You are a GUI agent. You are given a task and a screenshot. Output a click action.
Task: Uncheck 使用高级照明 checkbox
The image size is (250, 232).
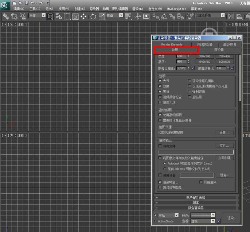click(x=160, y=115)
